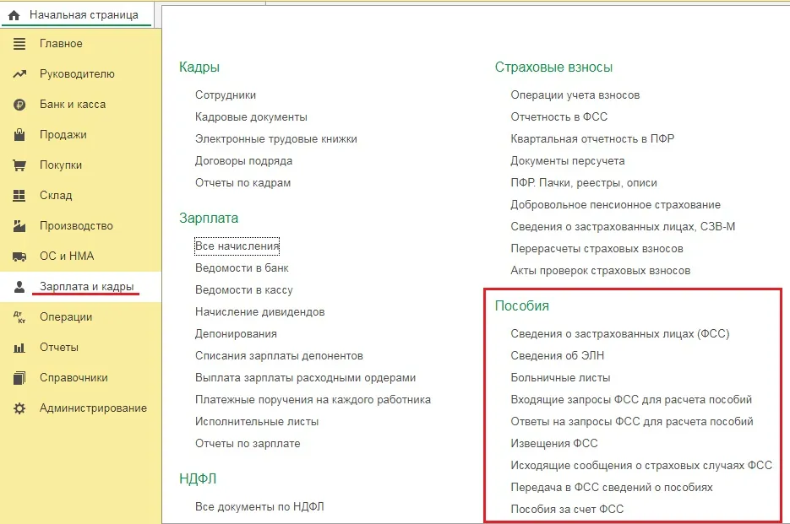The height and width of the screenshot is (524, 790).
Task: Open Операции учета взносов
Action: [575, 95]
